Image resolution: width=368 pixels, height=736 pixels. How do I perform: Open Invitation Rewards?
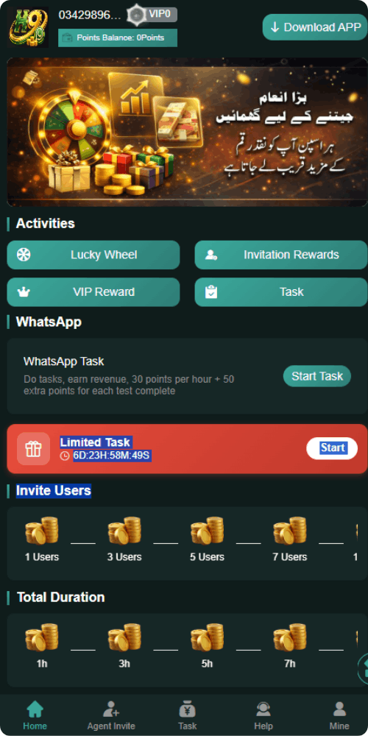(281, 255)
